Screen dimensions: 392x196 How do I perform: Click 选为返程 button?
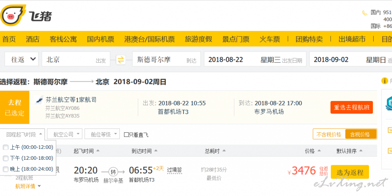350,172
